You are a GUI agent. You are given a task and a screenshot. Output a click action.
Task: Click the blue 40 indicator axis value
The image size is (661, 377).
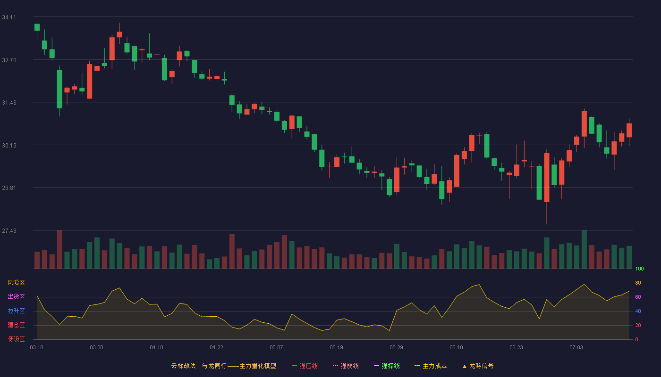point(638,311)
